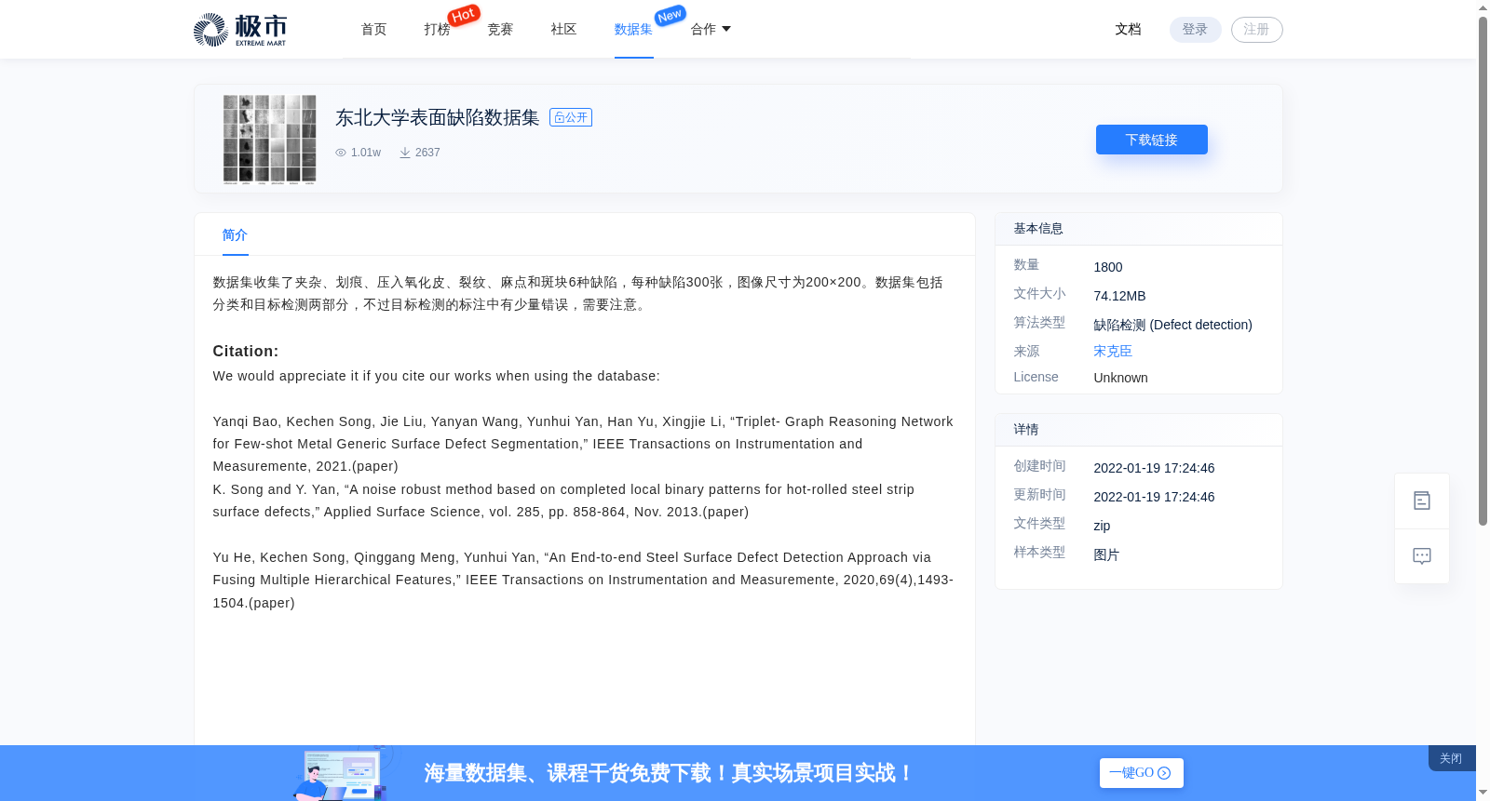The height and width of the screenshot is (801, 1490).
Task: Click the 下载链接 download button
Action: coord(1151,140)
